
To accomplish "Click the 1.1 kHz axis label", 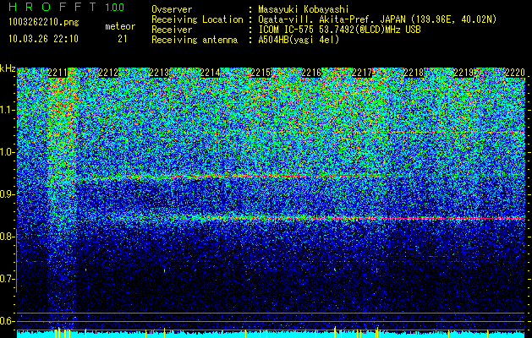I will pos(7,110).
